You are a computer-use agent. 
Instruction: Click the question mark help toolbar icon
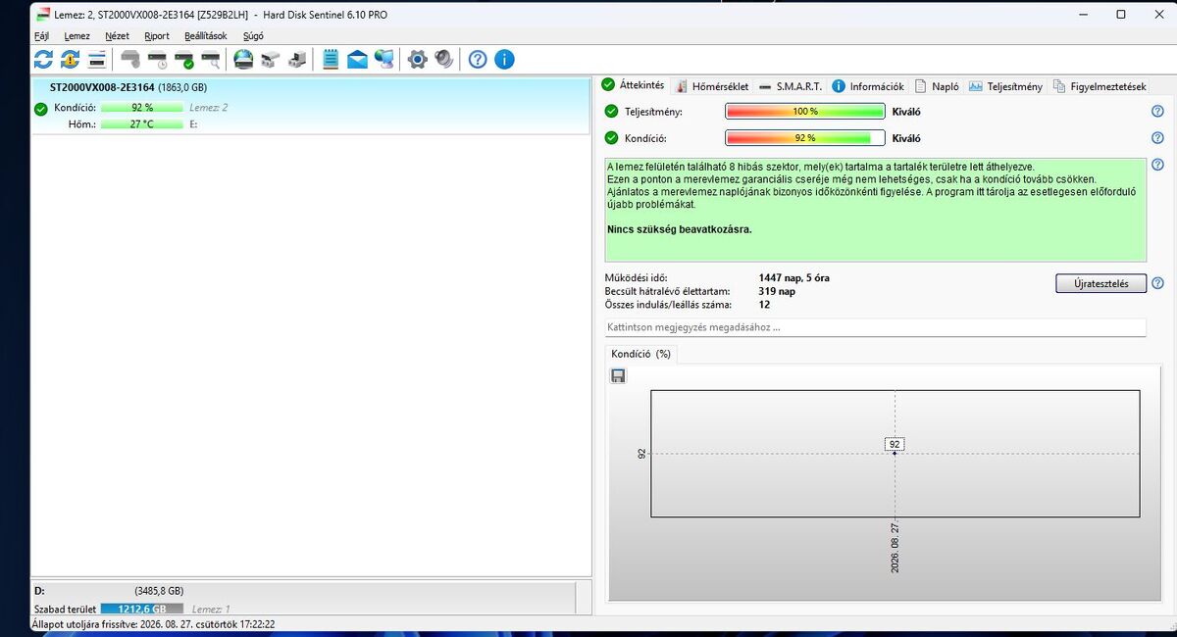(x=478, y=59)
